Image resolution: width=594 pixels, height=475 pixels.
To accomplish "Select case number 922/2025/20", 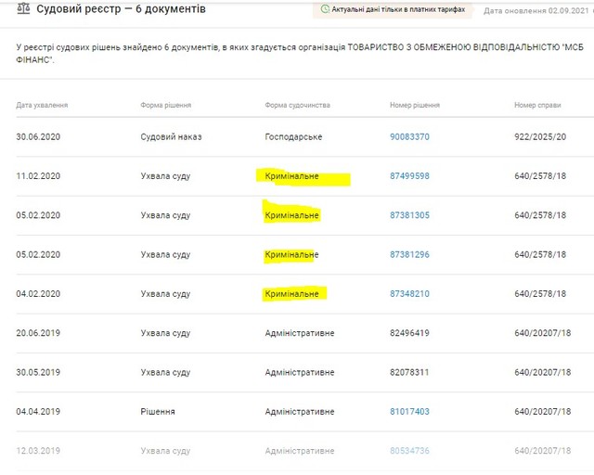I will [x=540, y=136].
